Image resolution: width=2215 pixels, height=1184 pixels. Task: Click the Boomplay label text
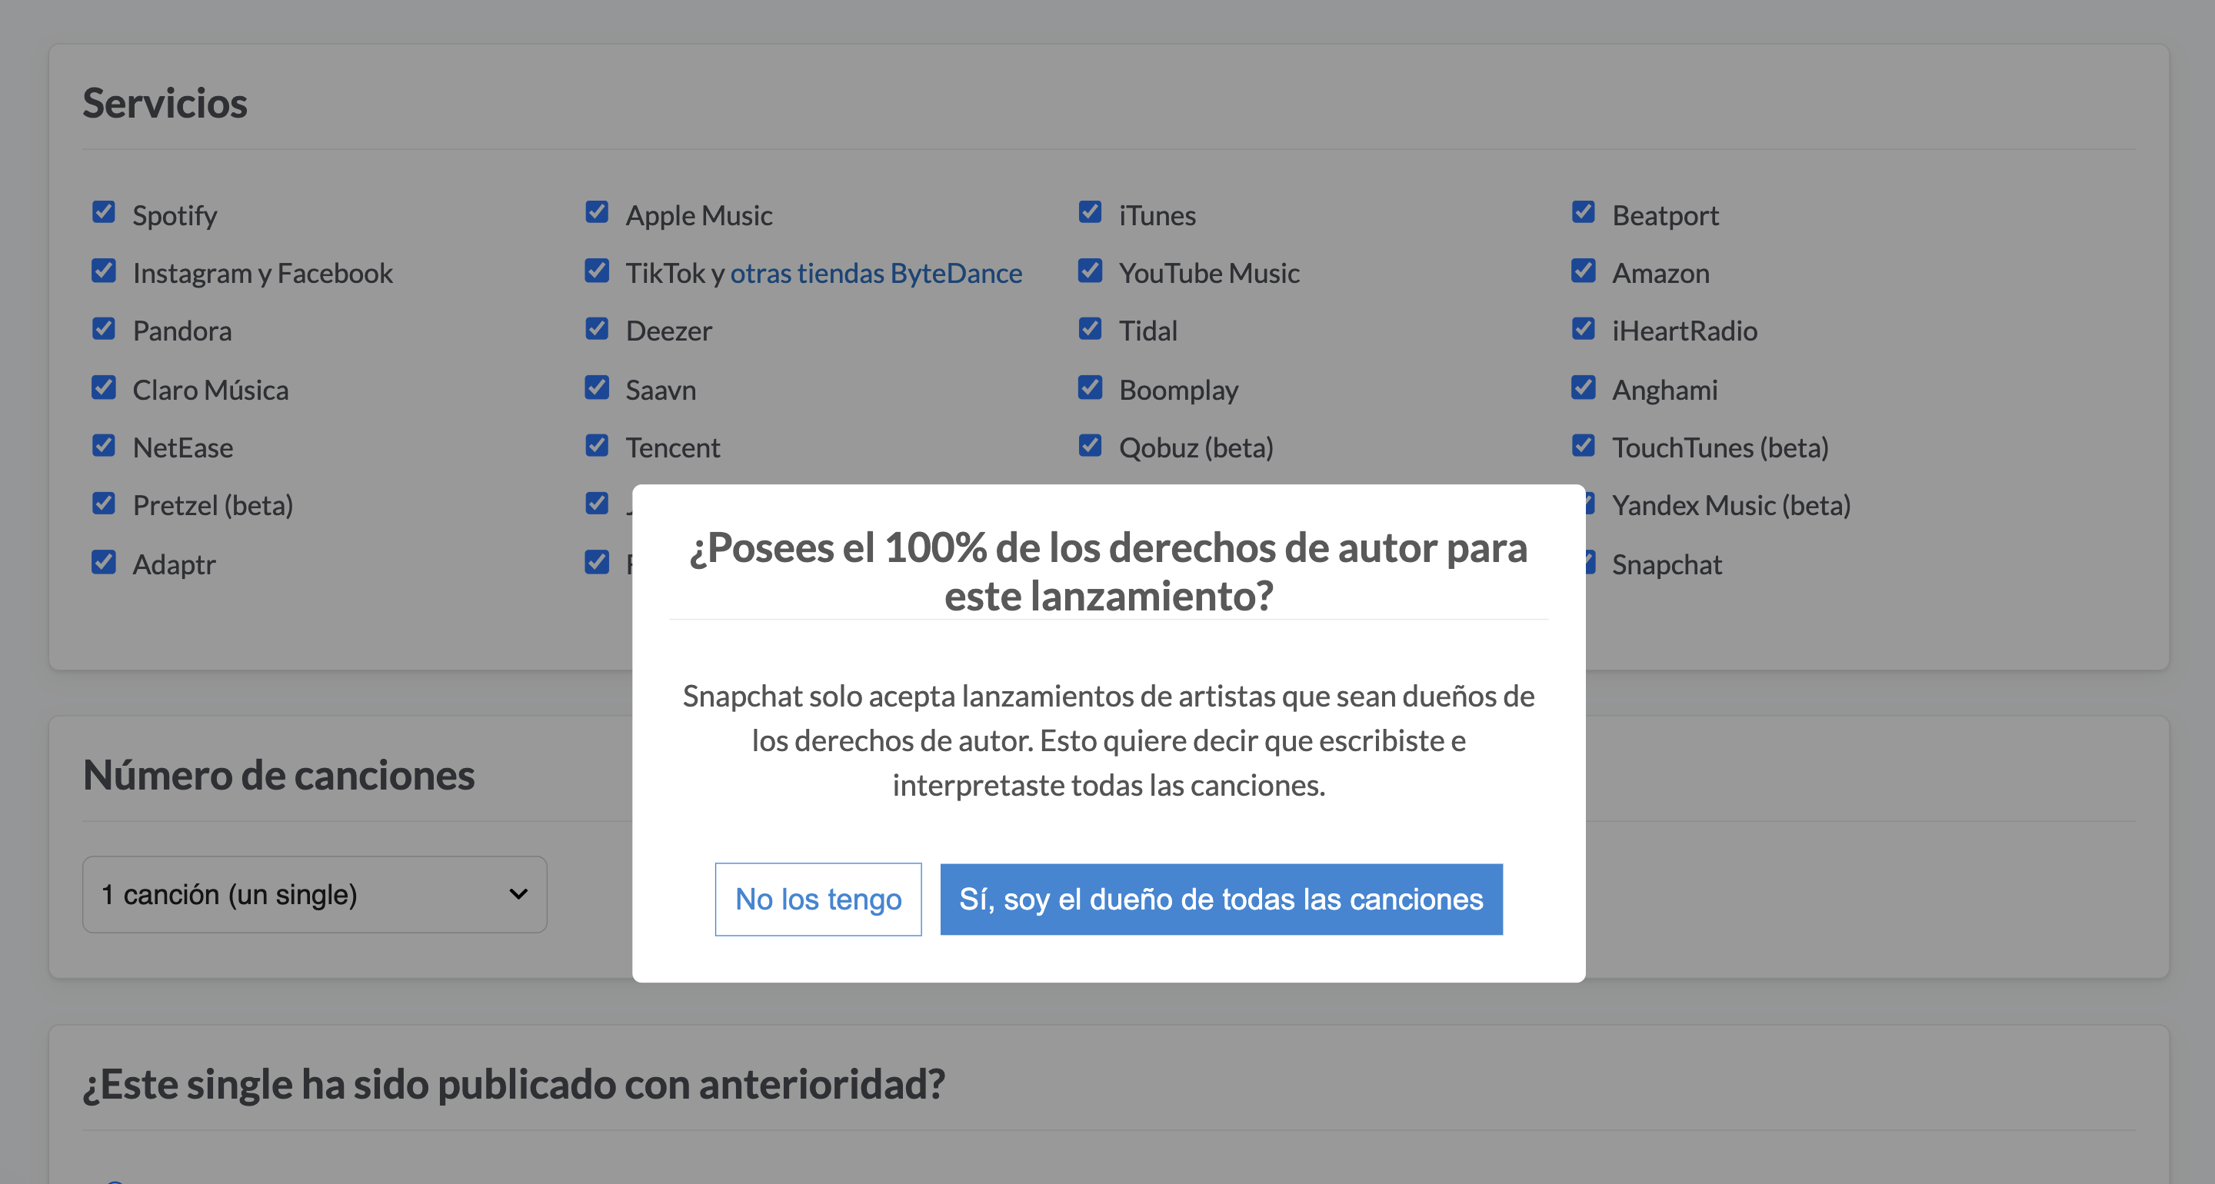1178,391
